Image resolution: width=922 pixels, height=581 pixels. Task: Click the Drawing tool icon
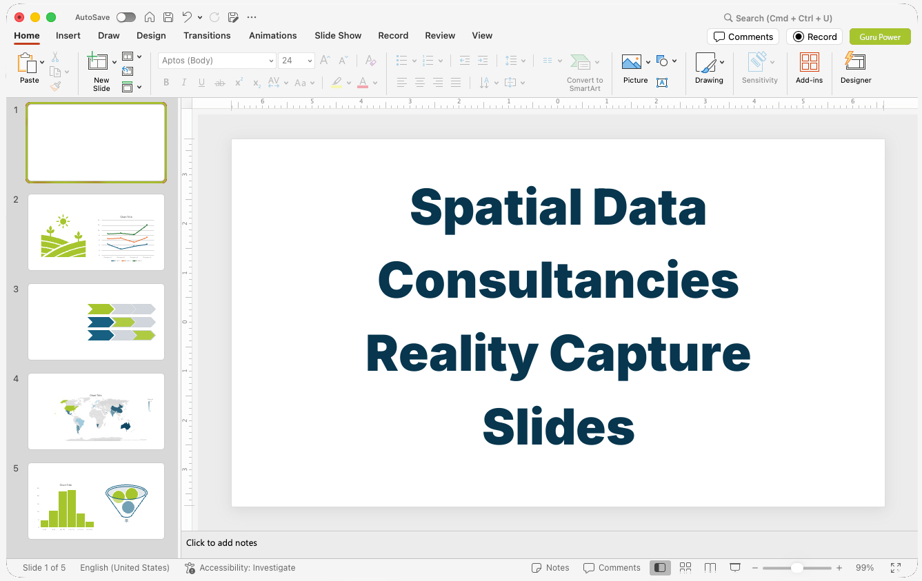[705, 63]
